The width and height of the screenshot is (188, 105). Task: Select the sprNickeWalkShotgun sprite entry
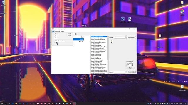99,38
